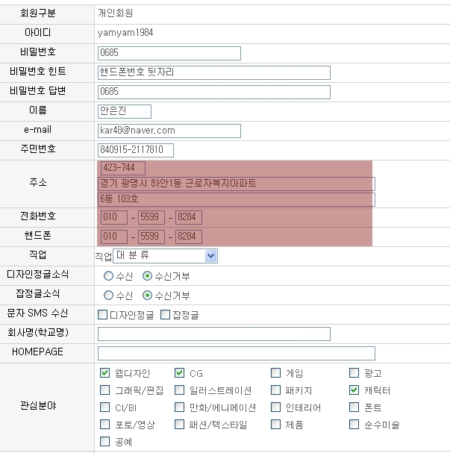Focus the 비밀번호 힌트 text field
Image resolution: width=450 pixels, height=453 pixels.
click(213, 72)
